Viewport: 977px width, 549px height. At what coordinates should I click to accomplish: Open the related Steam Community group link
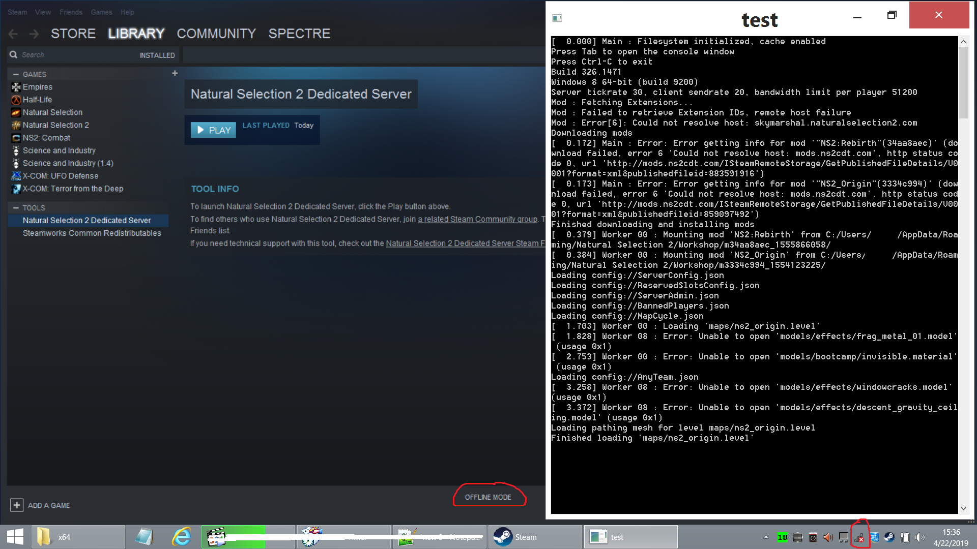[x=477, y=219]
